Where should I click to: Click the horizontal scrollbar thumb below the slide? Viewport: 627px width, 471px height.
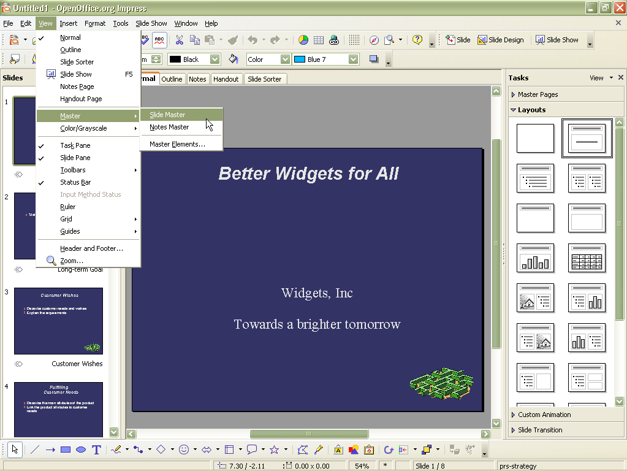click(x=309, y=434)
